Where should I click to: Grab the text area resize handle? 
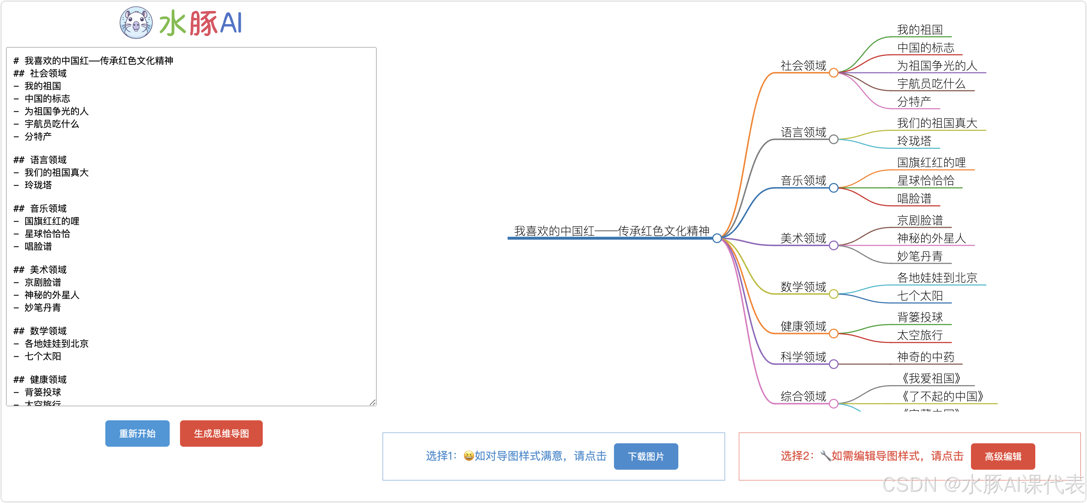373,402
